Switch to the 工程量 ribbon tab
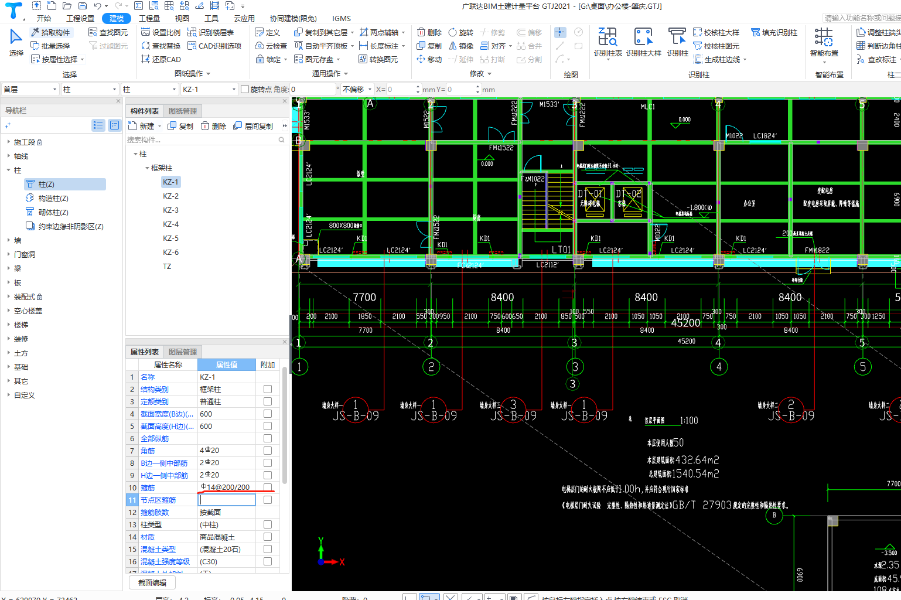The image size is (901, 600). (149, 18)
